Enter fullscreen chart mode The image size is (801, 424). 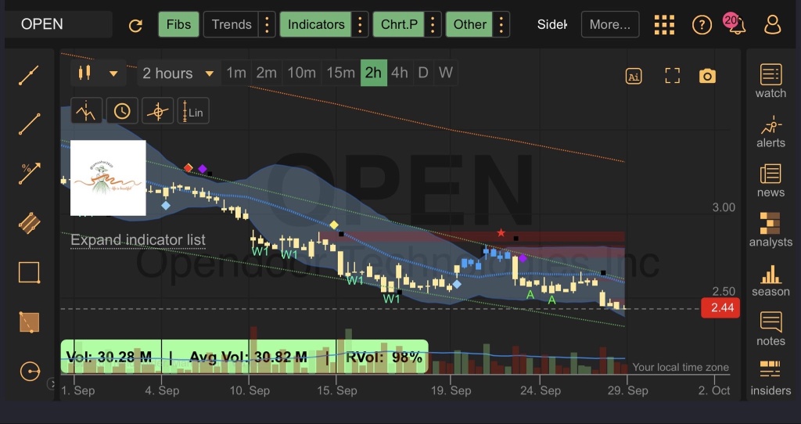click(672, 76)
